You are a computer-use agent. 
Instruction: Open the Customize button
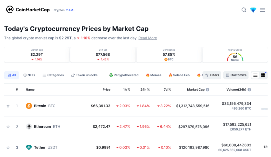pos(236,75)
